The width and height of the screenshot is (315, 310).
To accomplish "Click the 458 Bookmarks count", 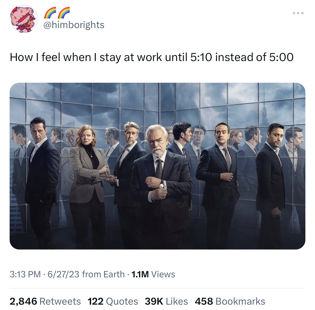I will (230, 301).
